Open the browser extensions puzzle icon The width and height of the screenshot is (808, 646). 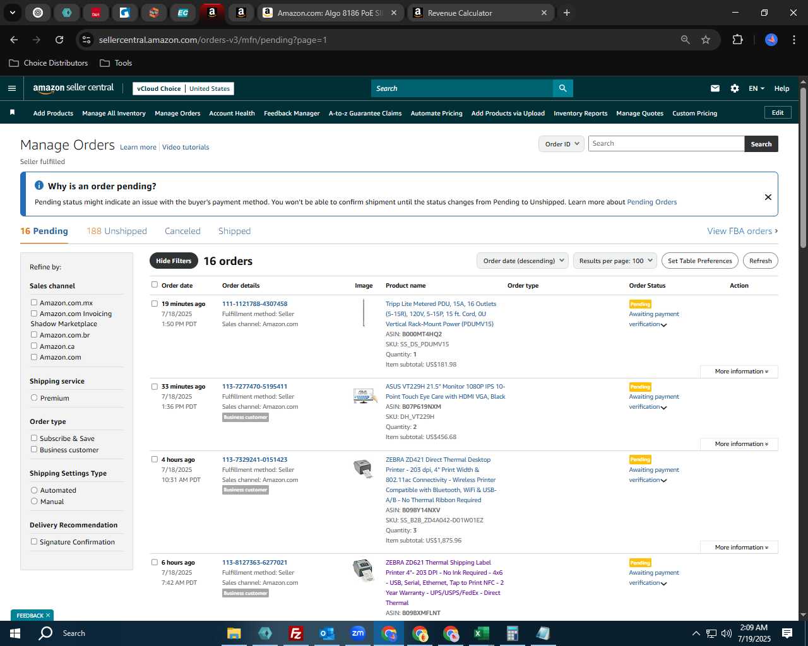[737, 40]
